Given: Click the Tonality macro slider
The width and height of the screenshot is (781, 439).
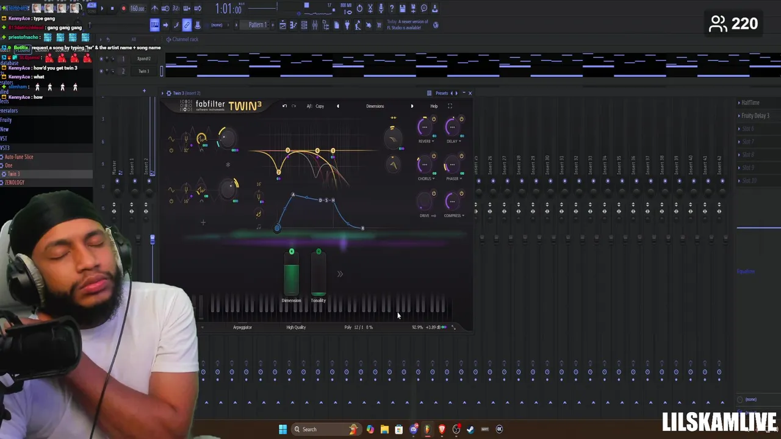Looking at the screenshot, I should (x=319, y=273).
